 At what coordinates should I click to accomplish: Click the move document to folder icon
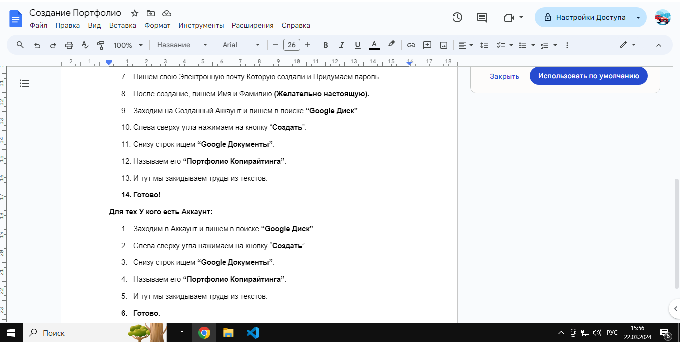point(151,13)
